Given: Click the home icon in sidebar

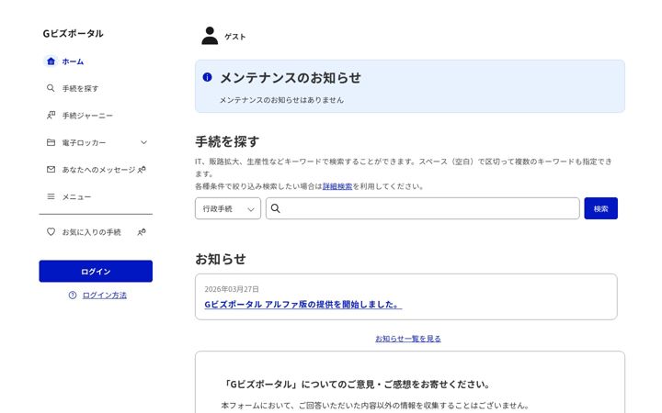Looking at the screenshot, I should tap(51, 61).
